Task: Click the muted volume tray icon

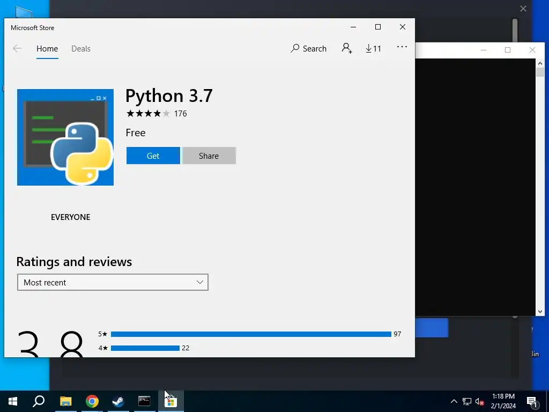Action: coord(479,401)
